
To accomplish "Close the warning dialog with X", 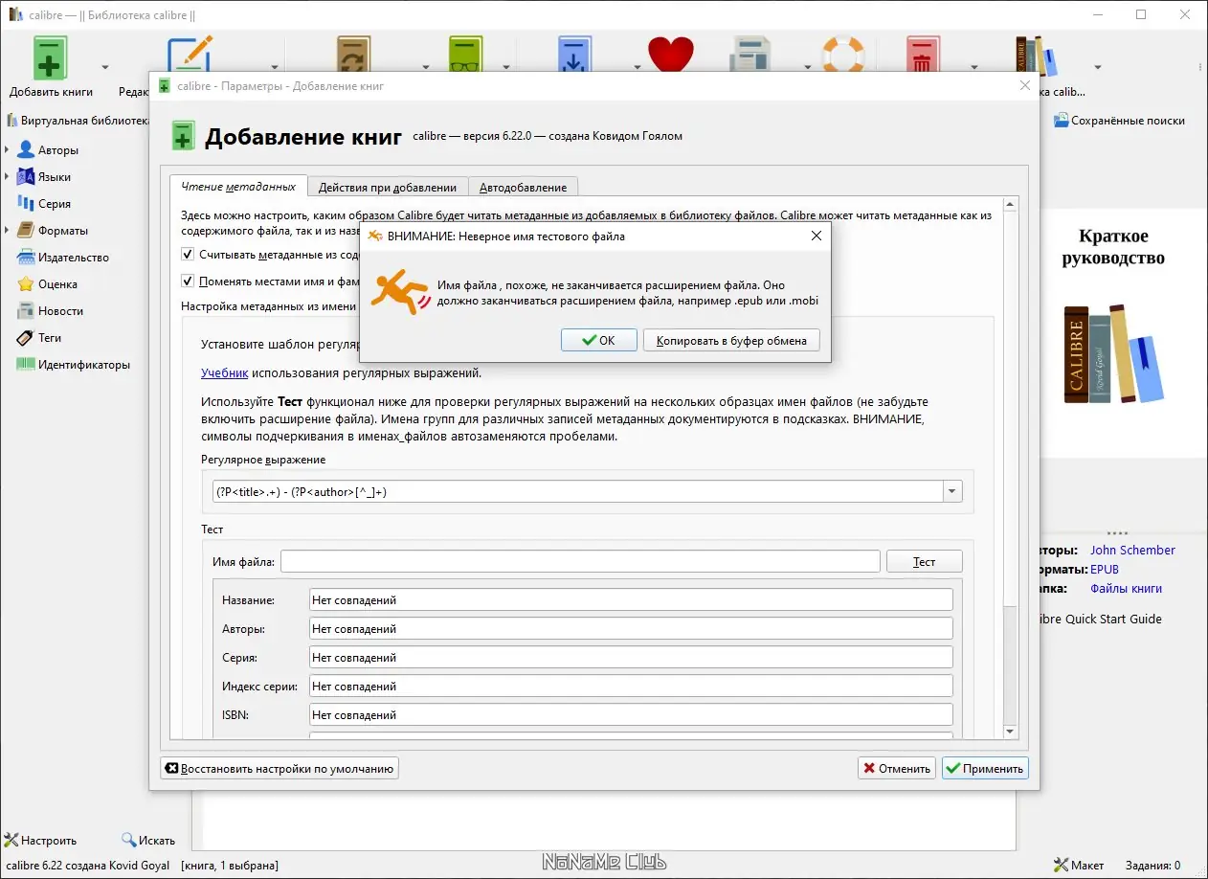I will tap(817, 236).
